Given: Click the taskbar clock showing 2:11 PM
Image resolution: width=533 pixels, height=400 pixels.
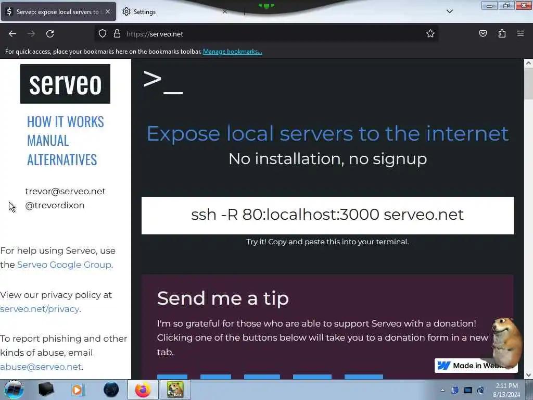Looking at the screenshot, I should 506,390.
